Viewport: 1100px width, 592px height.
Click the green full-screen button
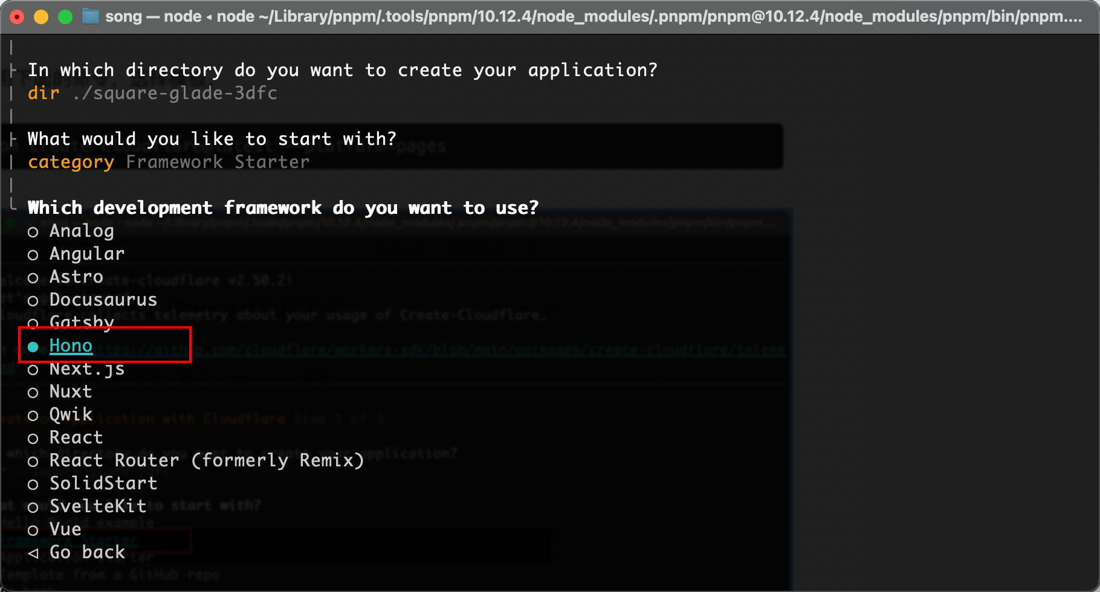(x=65, y=17)
